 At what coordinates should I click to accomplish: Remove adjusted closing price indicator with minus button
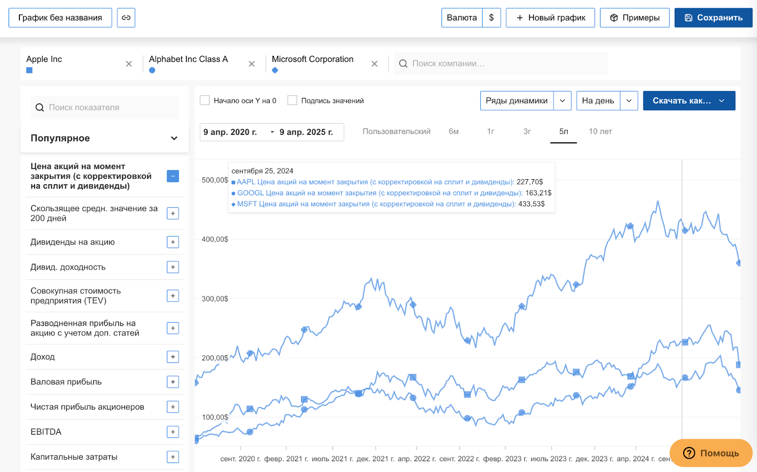coord(173,176)
